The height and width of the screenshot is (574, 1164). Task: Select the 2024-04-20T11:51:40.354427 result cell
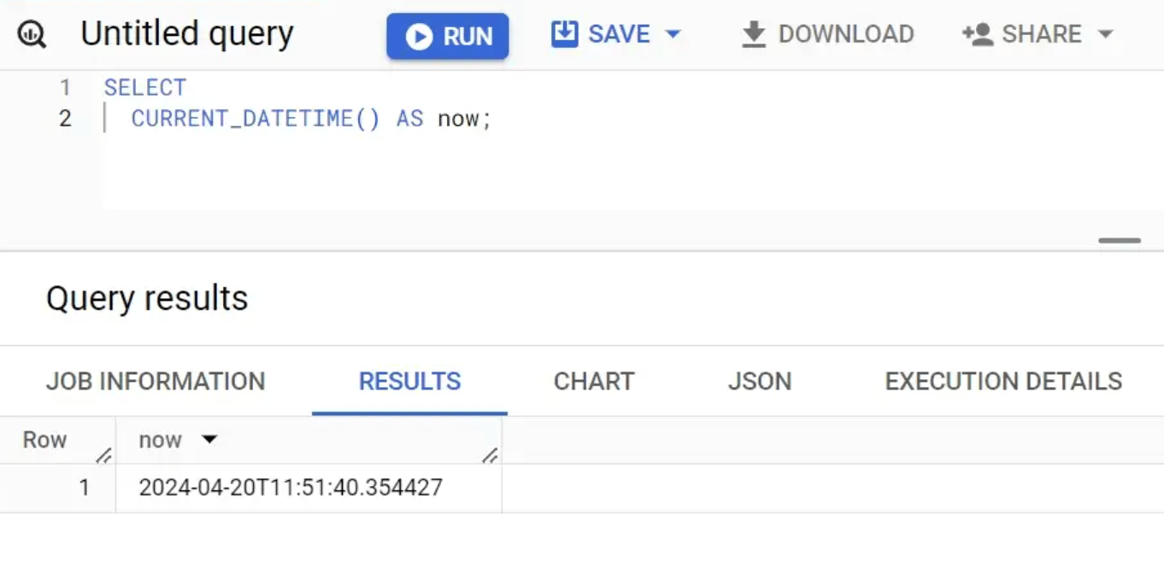309,488
